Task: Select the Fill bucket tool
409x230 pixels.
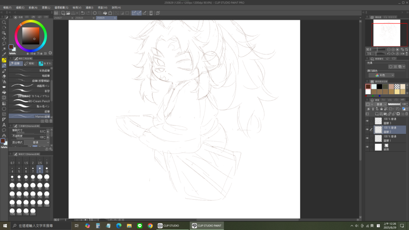Action: coord(4,92)
